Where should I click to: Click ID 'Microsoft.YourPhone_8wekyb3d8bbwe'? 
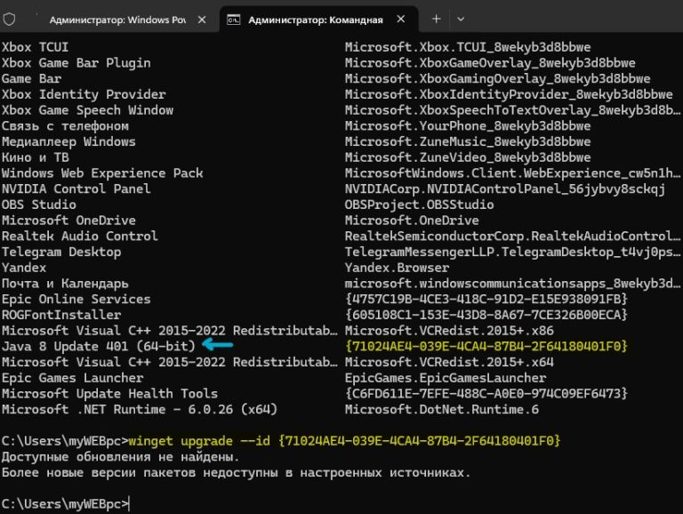click(468, 126)
